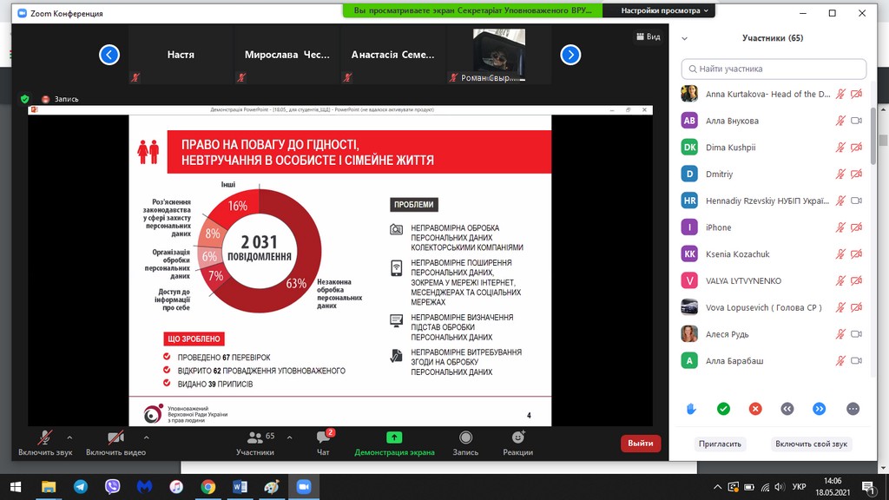The image size is (889, 500).
Task: Toggle camera with Включить видео
Action: [x=115, y=443]
